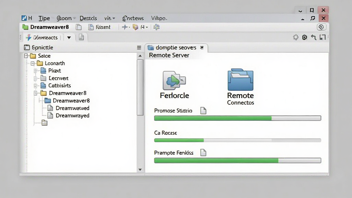Open the vis dropdown menu
The height and width of the screenshot is (198, 352).
point(110,18)
